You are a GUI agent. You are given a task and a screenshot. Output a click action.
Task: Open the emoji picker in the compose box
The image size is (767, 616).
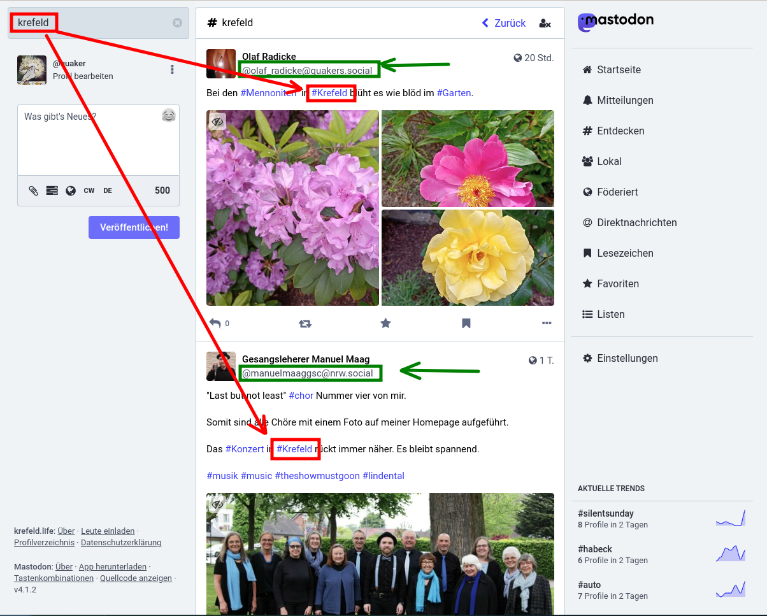coord(168,115)
